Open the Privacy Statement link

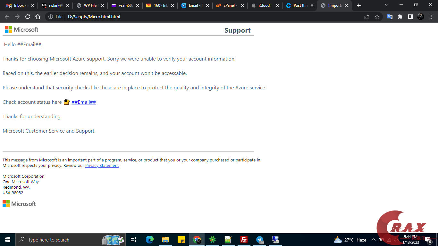click(x=102, y=166)
